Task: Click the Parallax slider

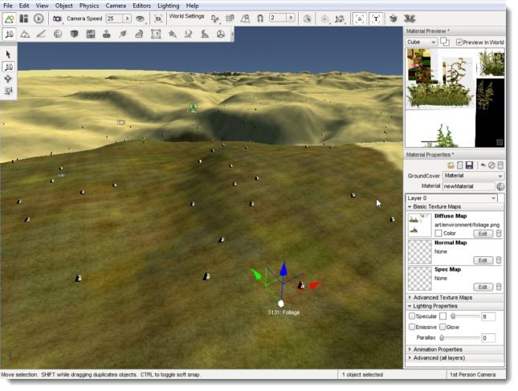Action: point(458,338)
